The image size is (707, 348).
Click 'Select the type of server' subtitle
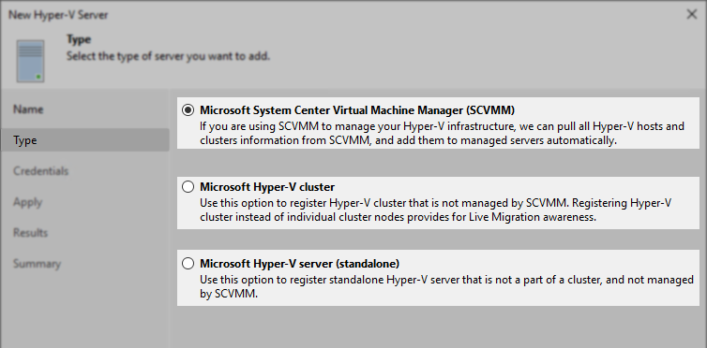pos(168,57)
